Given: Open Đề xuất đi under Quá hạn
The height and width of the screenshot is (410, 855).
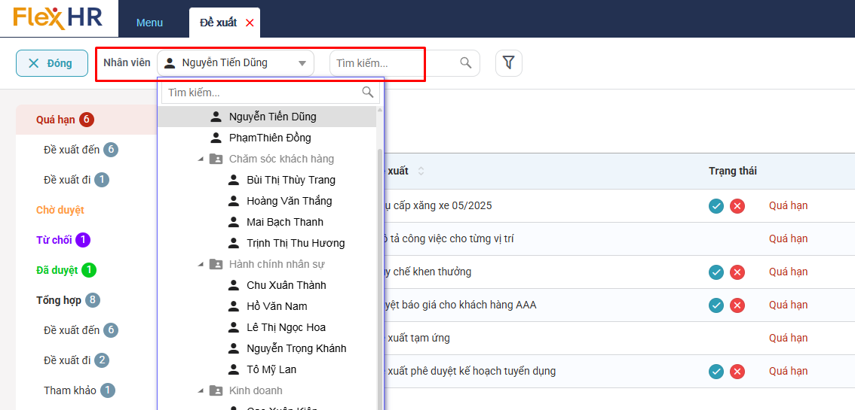Looking at the screenshot, I should [67, 180].
